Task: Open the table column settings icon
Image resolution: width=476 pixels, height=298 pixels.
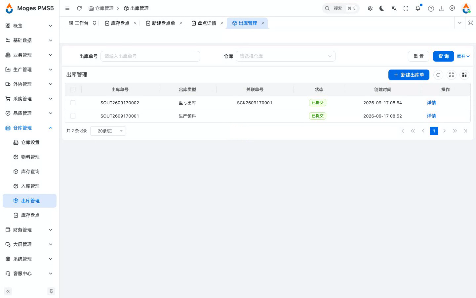Action: [x=464, y=75]
